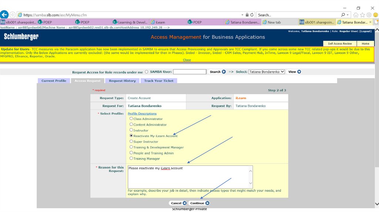Select Instructor profile option

pyautogui.click(x=131, y=130)
